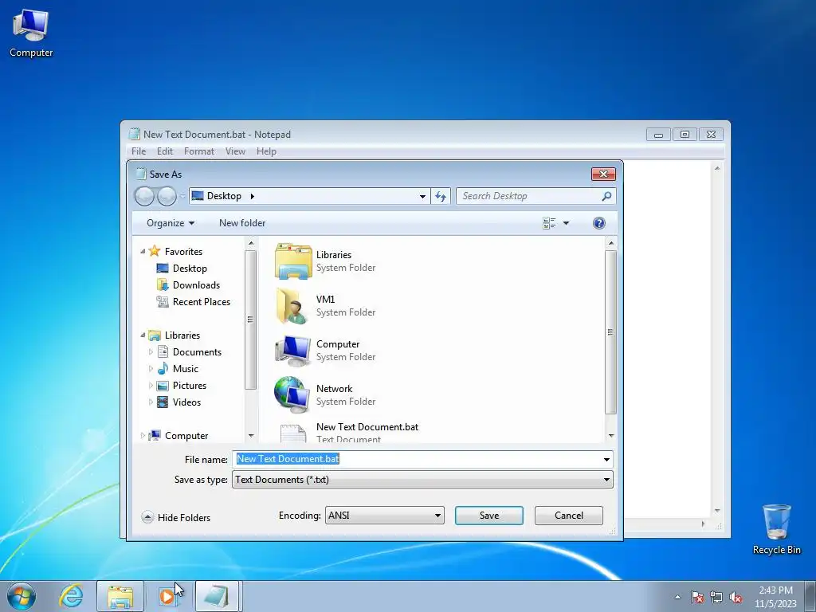Click the Documents library icon
Image resolution: width=816 pixels, height=612 pixels.
[x=163, y=351]
